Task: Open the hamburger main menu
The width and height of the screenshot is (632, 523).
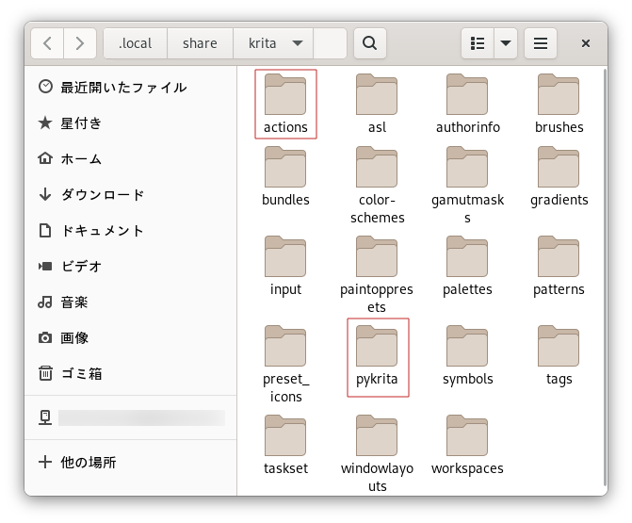Action: [x=540, y=43]
